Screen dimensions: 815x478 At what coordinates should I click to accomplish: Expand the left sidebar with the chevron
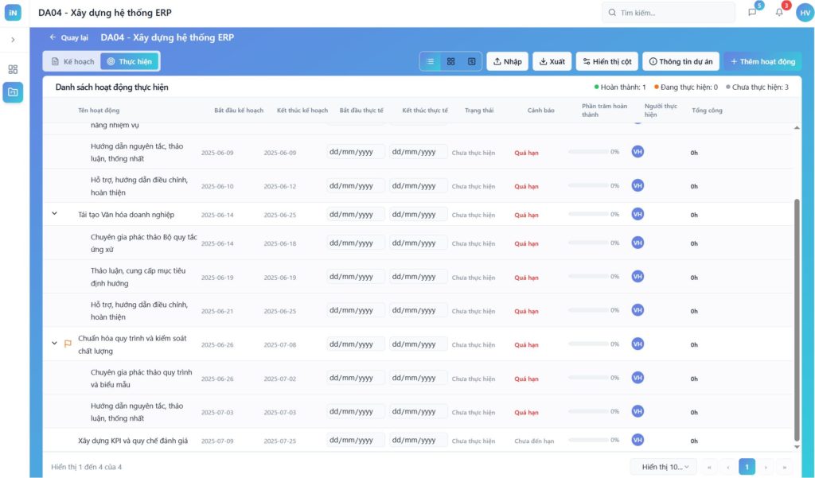(13, 40)
